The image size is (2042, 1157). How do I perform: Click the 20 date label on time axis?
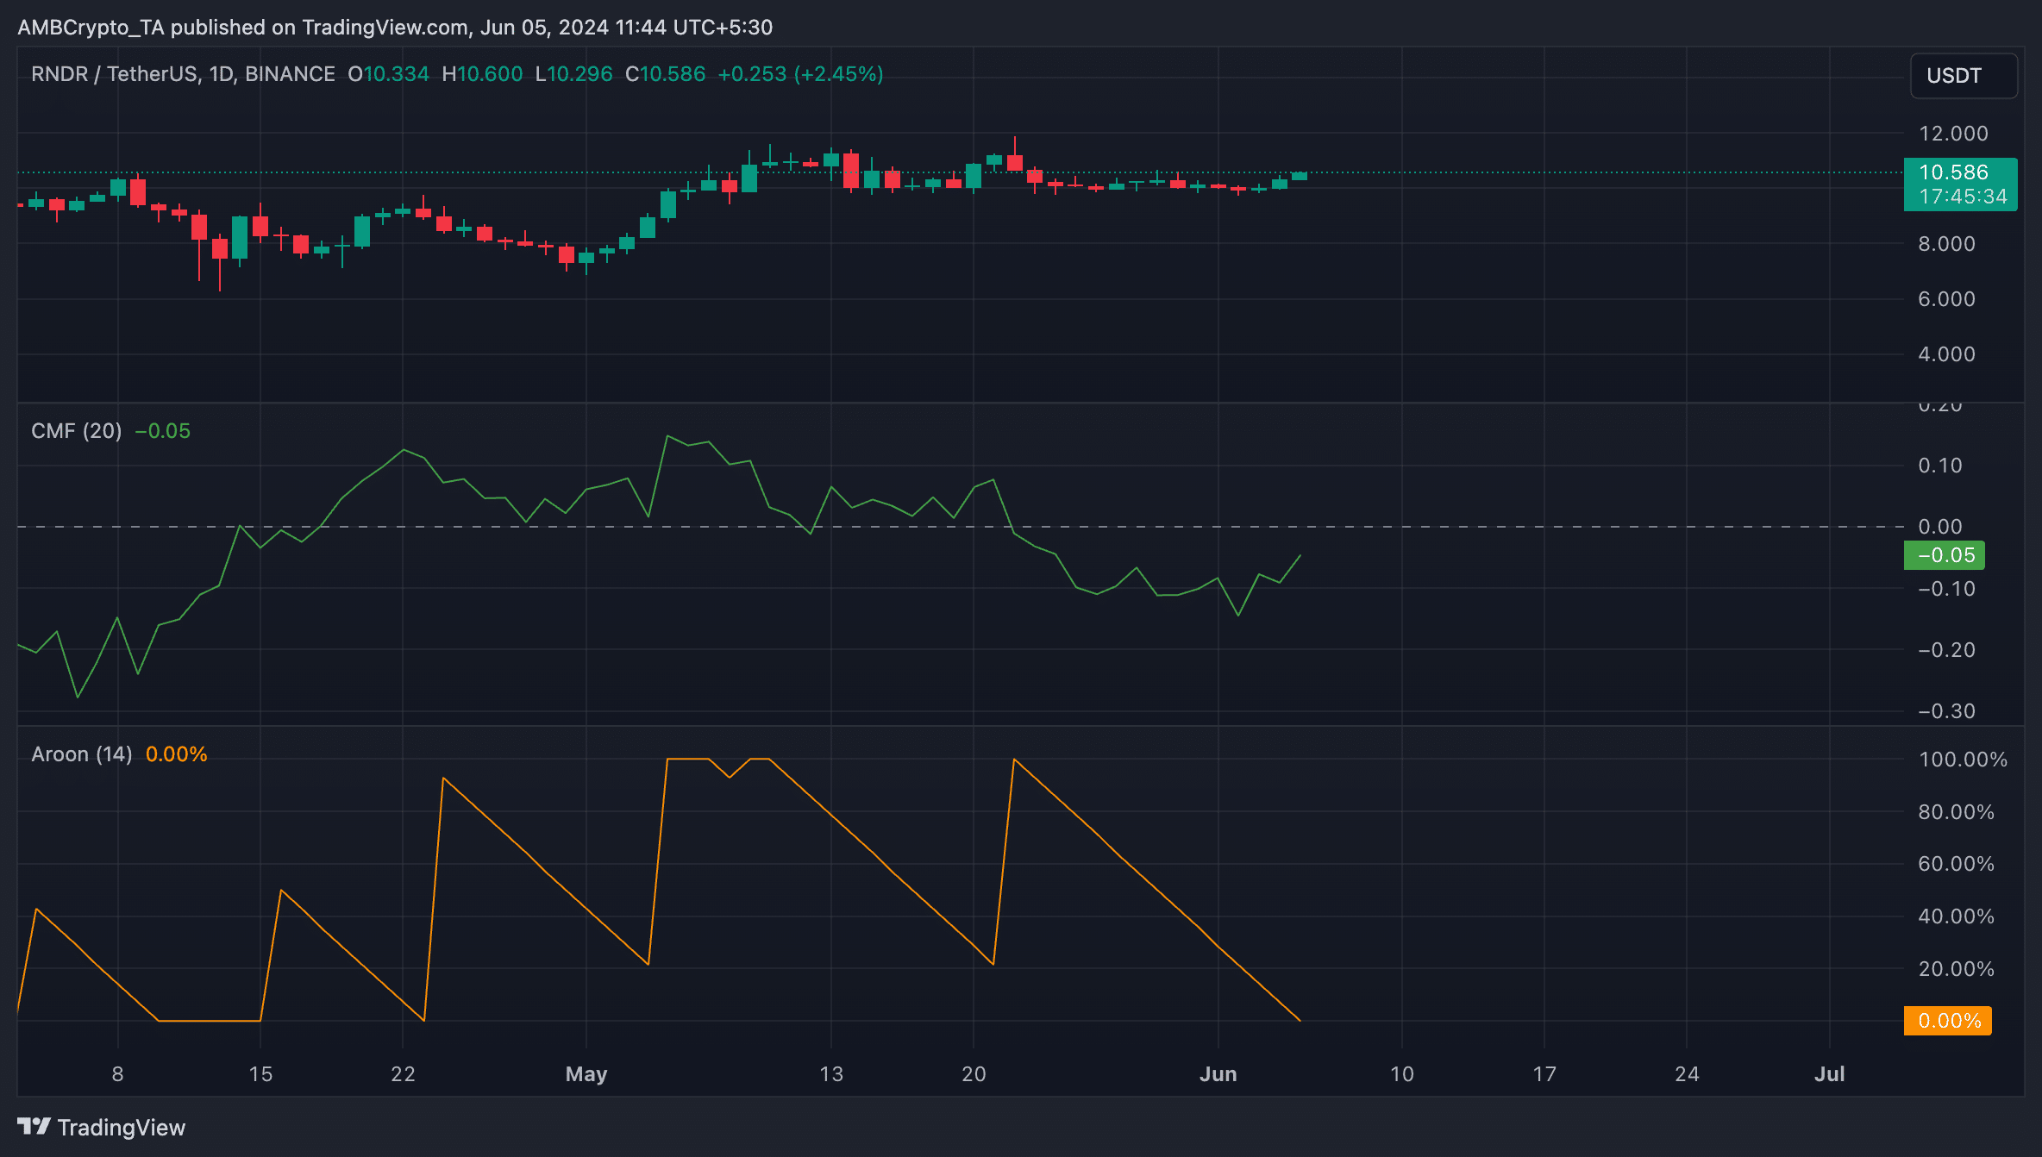(974, 1074)
